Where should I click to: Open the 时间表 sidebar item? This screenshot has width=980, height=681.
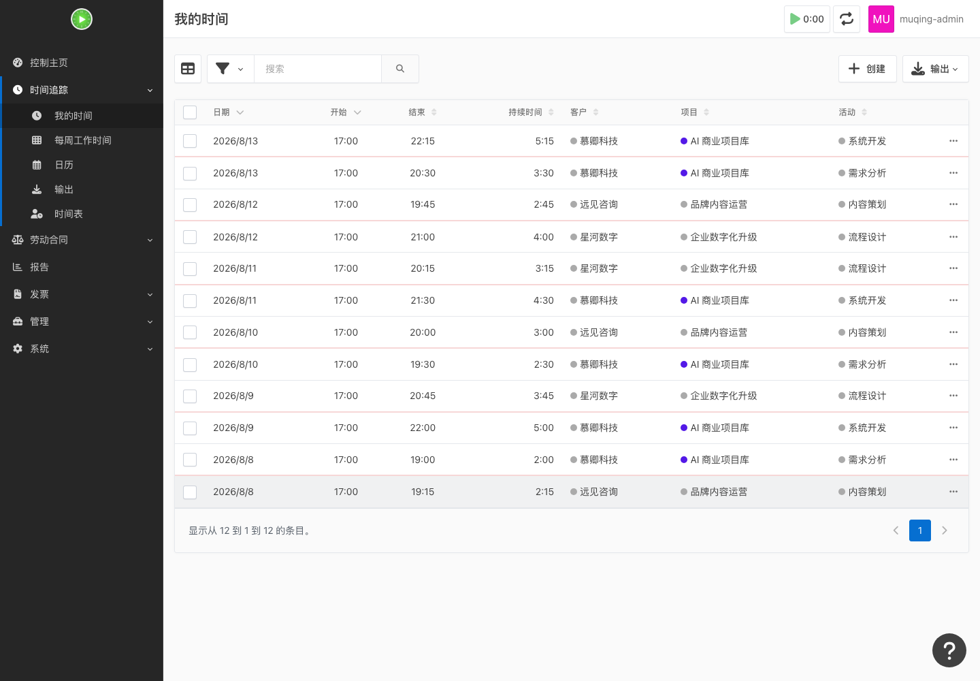coord(82,214)
